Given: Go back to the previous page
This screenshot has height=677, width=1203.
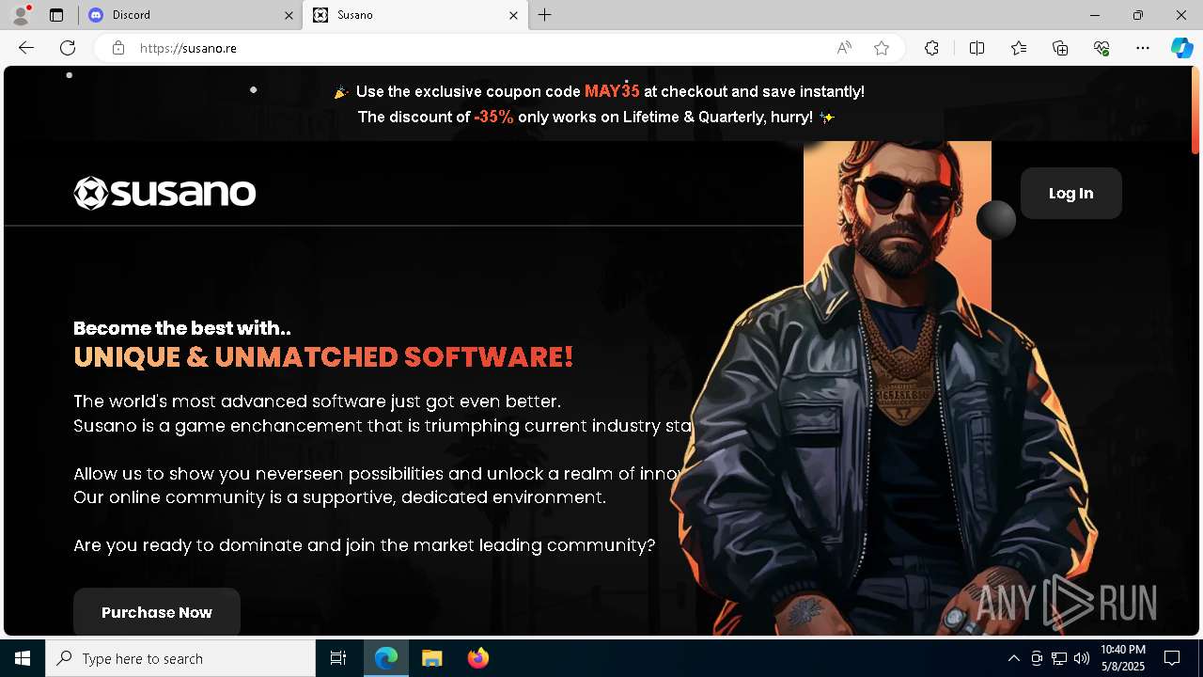Looking at the screenshot, I should [x=26, y=48].
